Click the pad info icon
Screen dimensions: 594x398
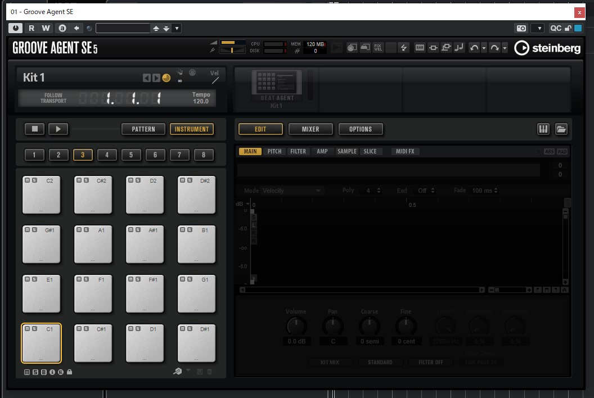[52, 372]
